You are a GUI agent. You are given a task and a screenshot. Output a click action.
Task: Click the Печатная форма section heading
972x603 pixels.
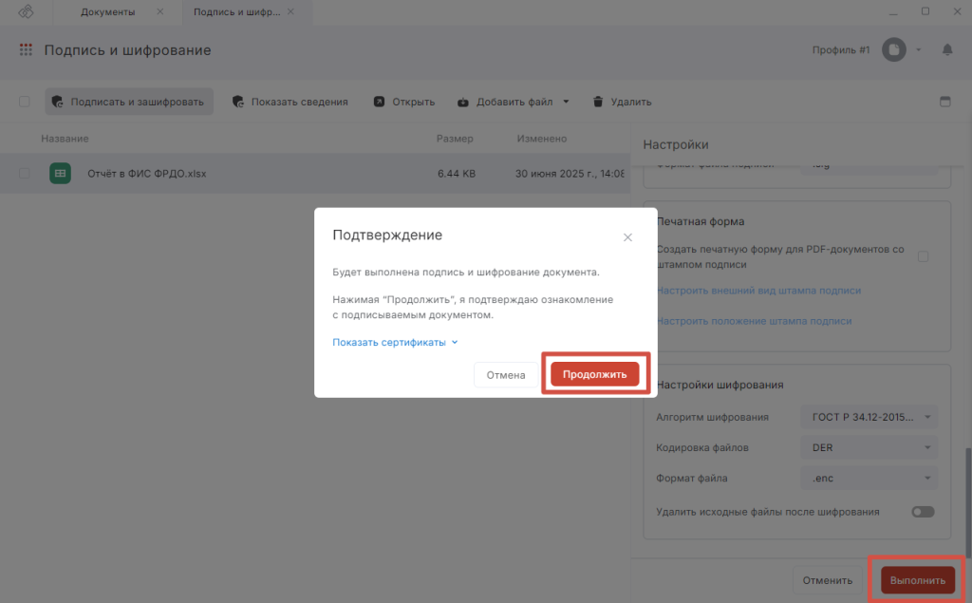coord(701,221)
